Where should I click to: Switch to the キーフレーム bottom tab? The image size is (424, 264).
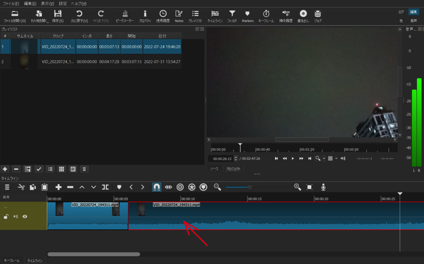[x=11, y=261]
